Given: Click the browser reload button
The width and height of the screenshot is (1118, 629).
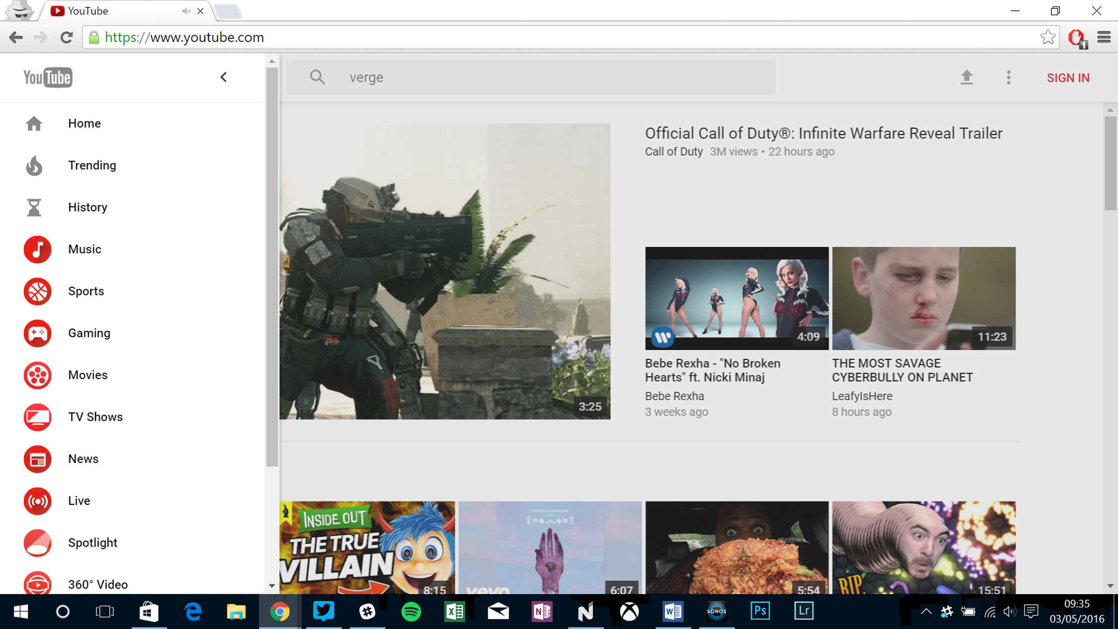Looking at the screenshot, I should pos(67,37).
